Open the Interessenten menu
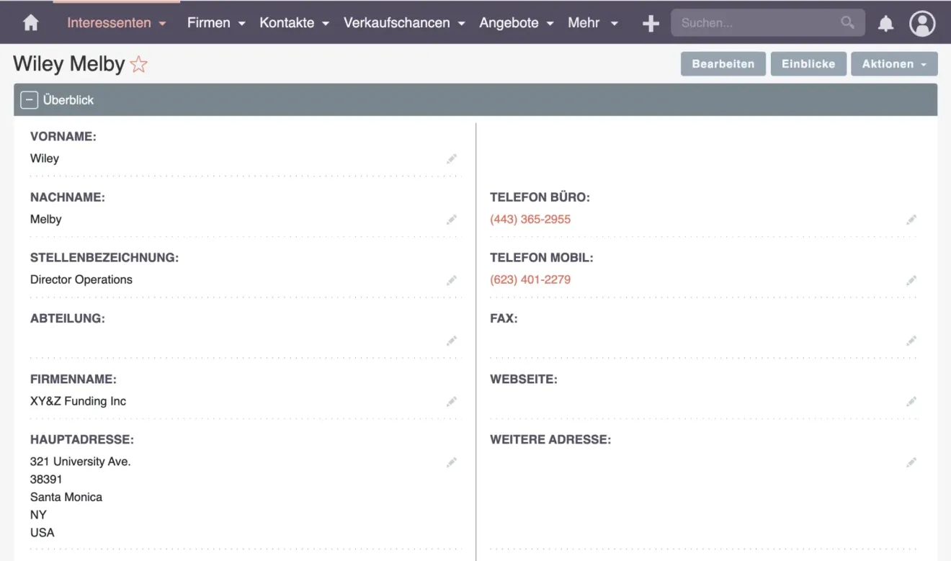Screen dimensions: 951x561 [116, 23]
